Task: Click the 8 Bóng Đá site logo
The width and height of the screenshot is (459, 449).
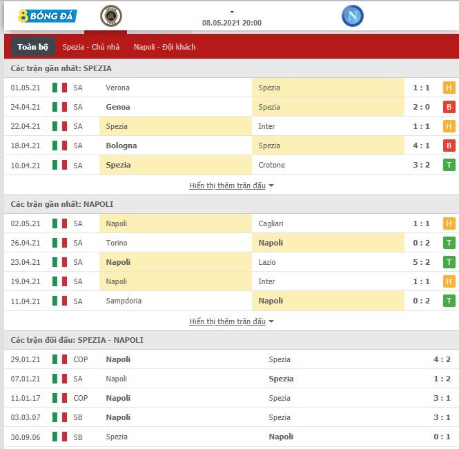Action: point(48,15)
